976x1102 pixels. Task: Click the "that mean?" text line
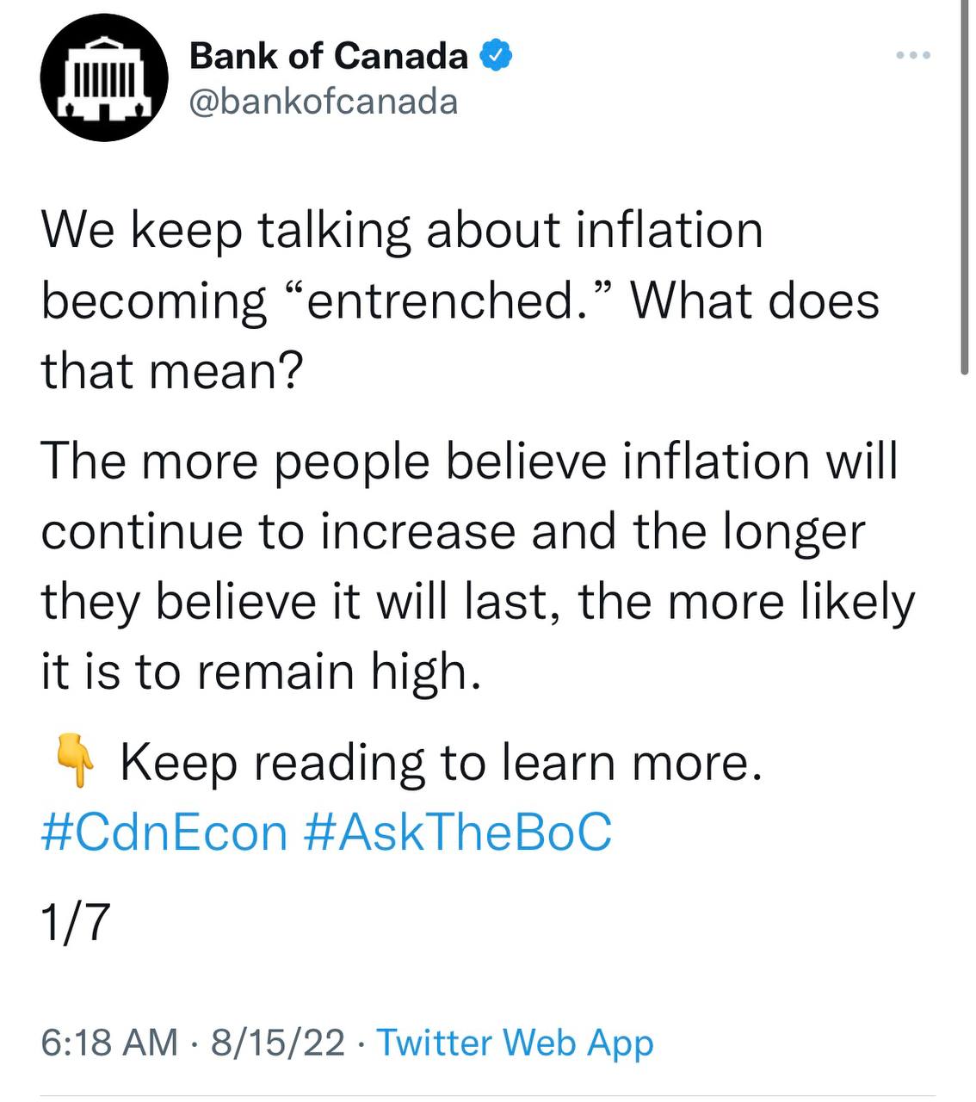[172, 371]
